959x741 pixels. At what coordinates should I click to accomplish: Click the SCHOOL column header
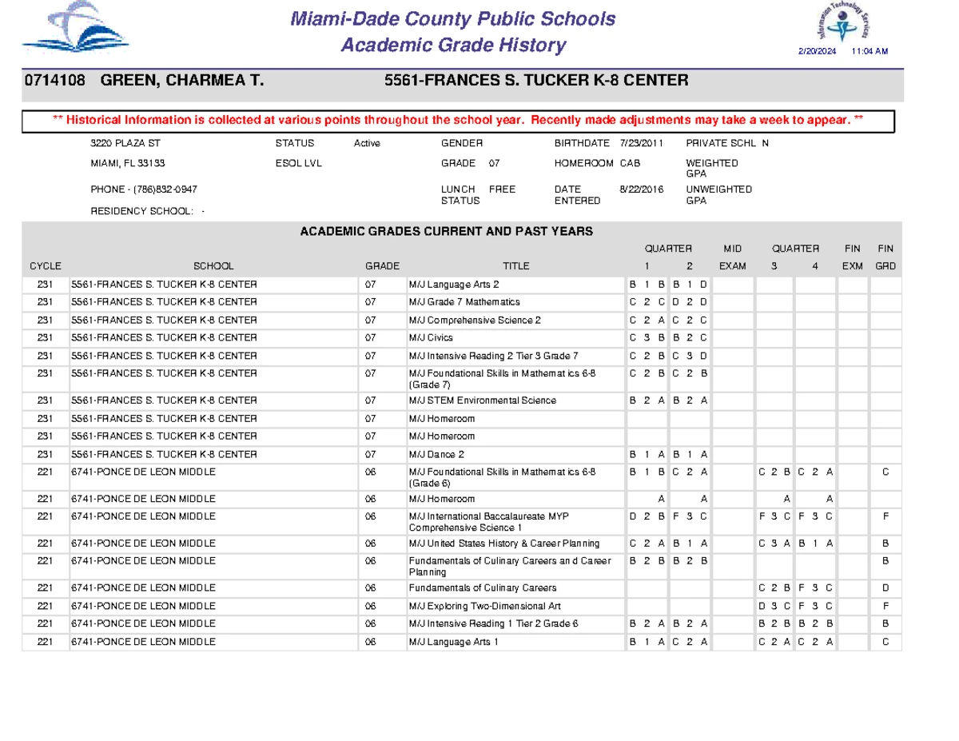(213, 266)
